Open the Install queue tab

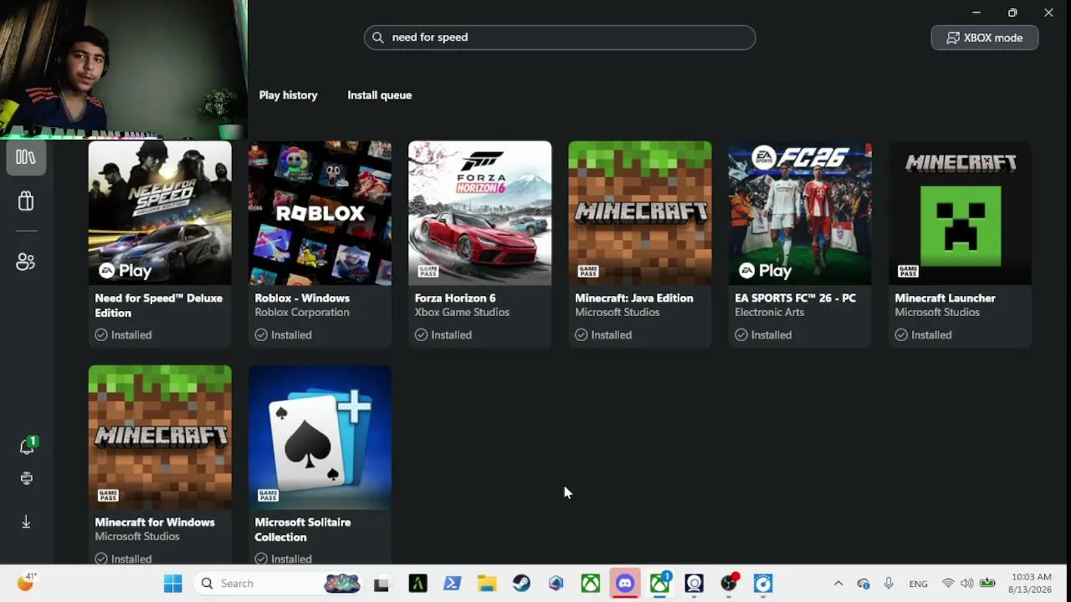[380, 95]
